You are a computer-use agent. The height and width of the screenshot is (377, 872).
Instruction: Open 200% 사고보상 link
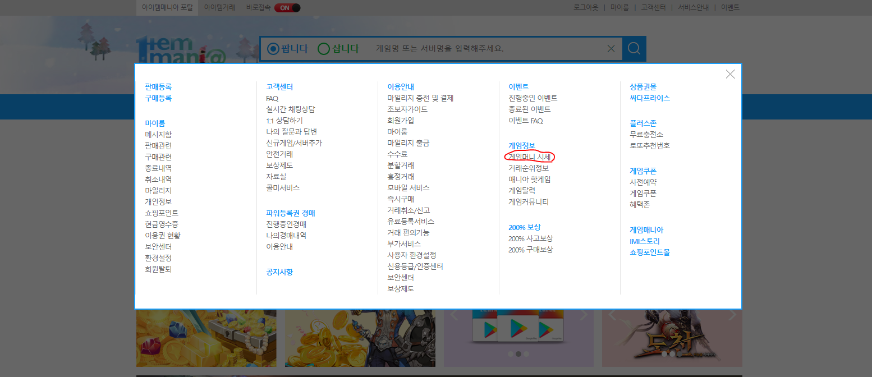[x=531, y=238]
